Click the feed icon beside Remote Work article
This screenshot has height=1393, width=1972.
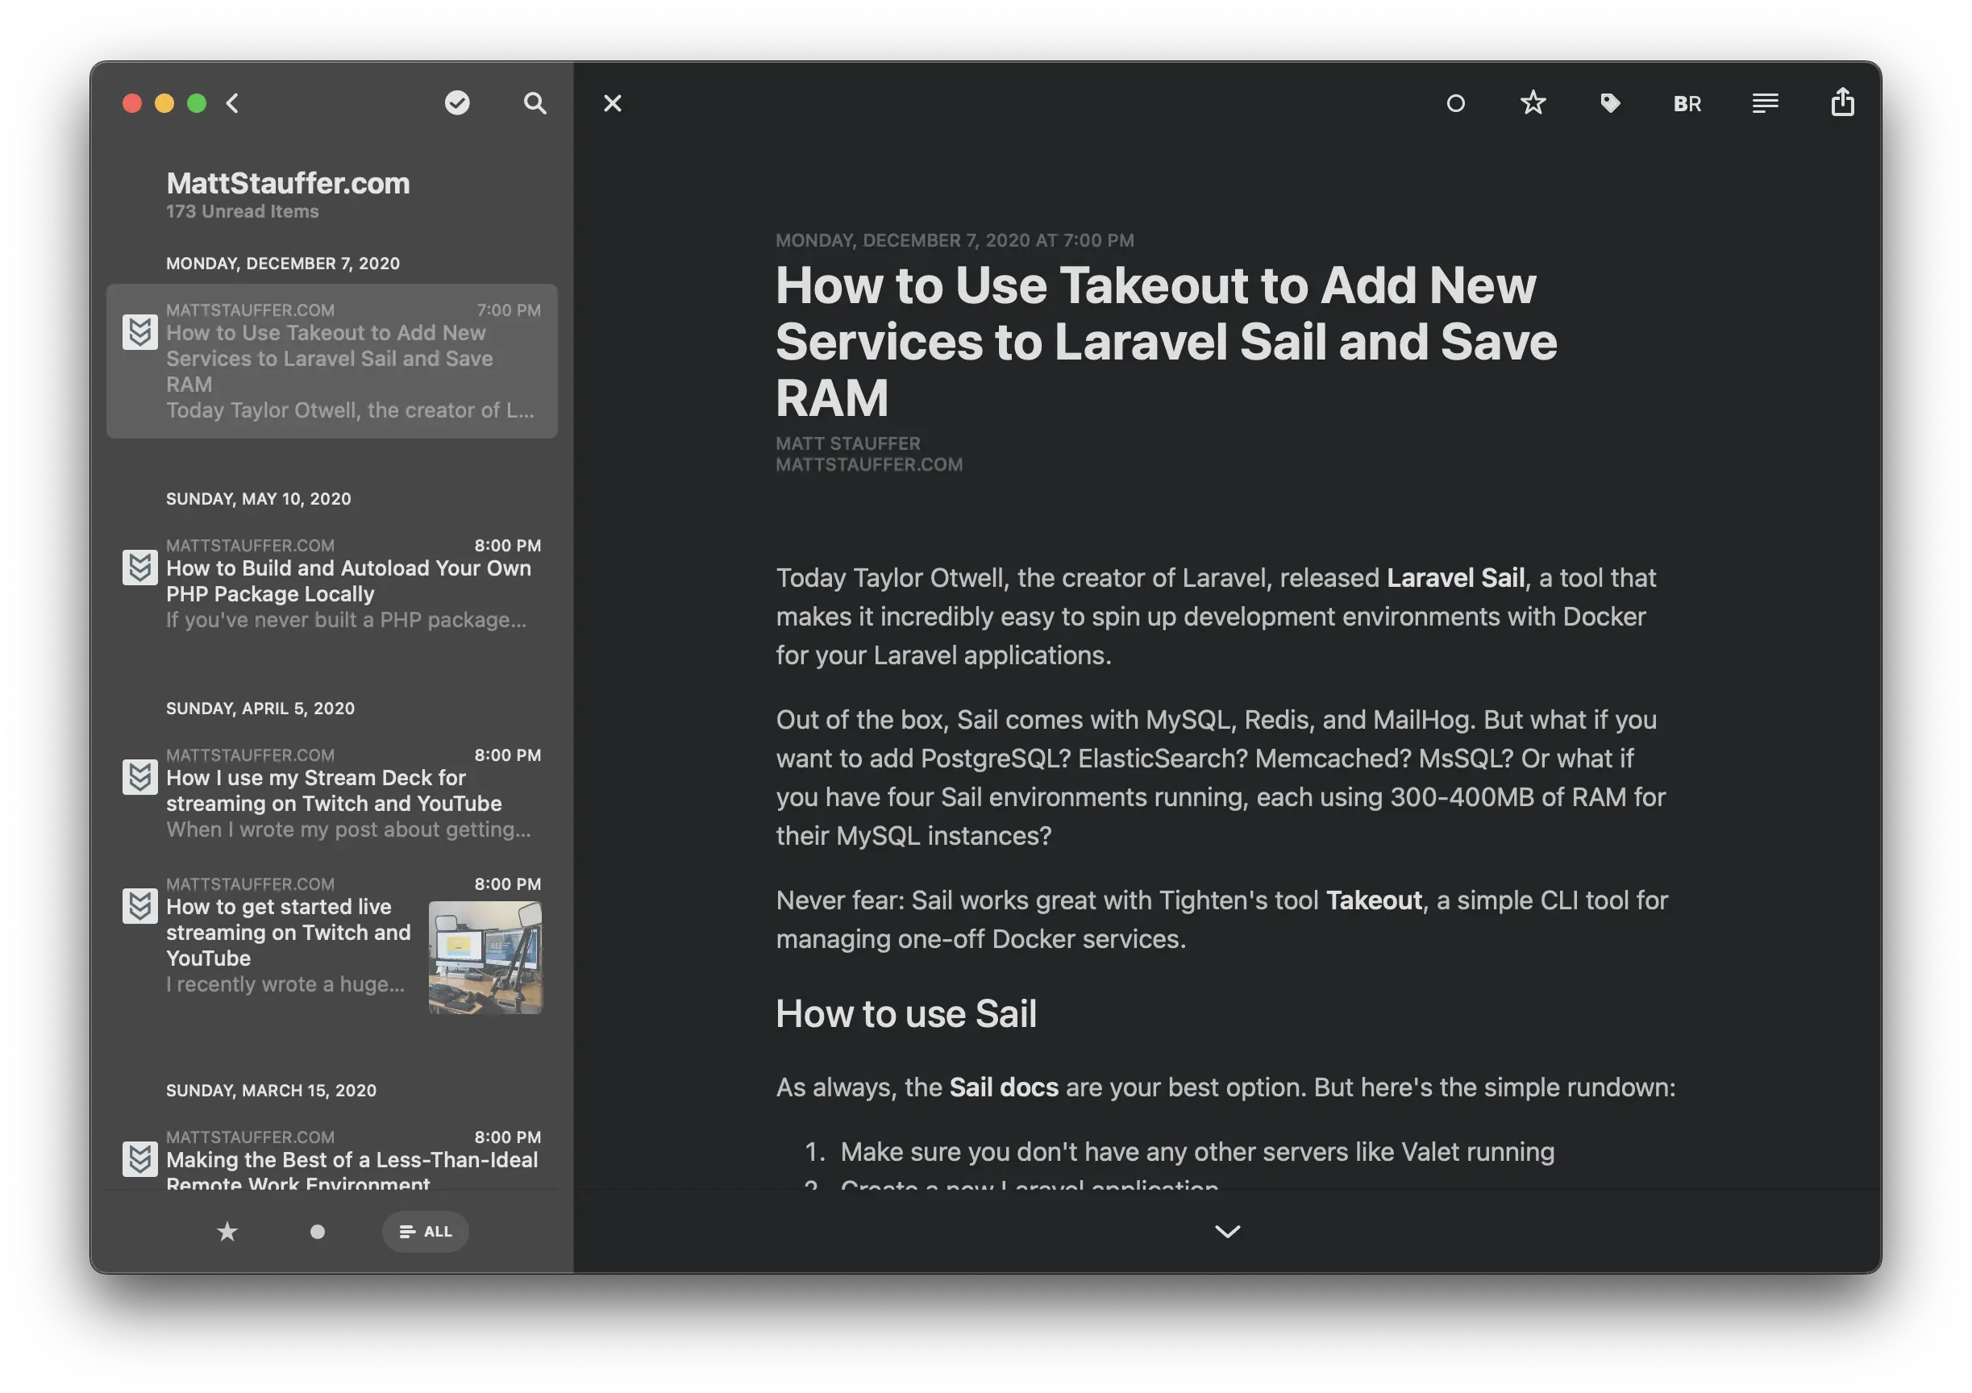(140, 1158)
